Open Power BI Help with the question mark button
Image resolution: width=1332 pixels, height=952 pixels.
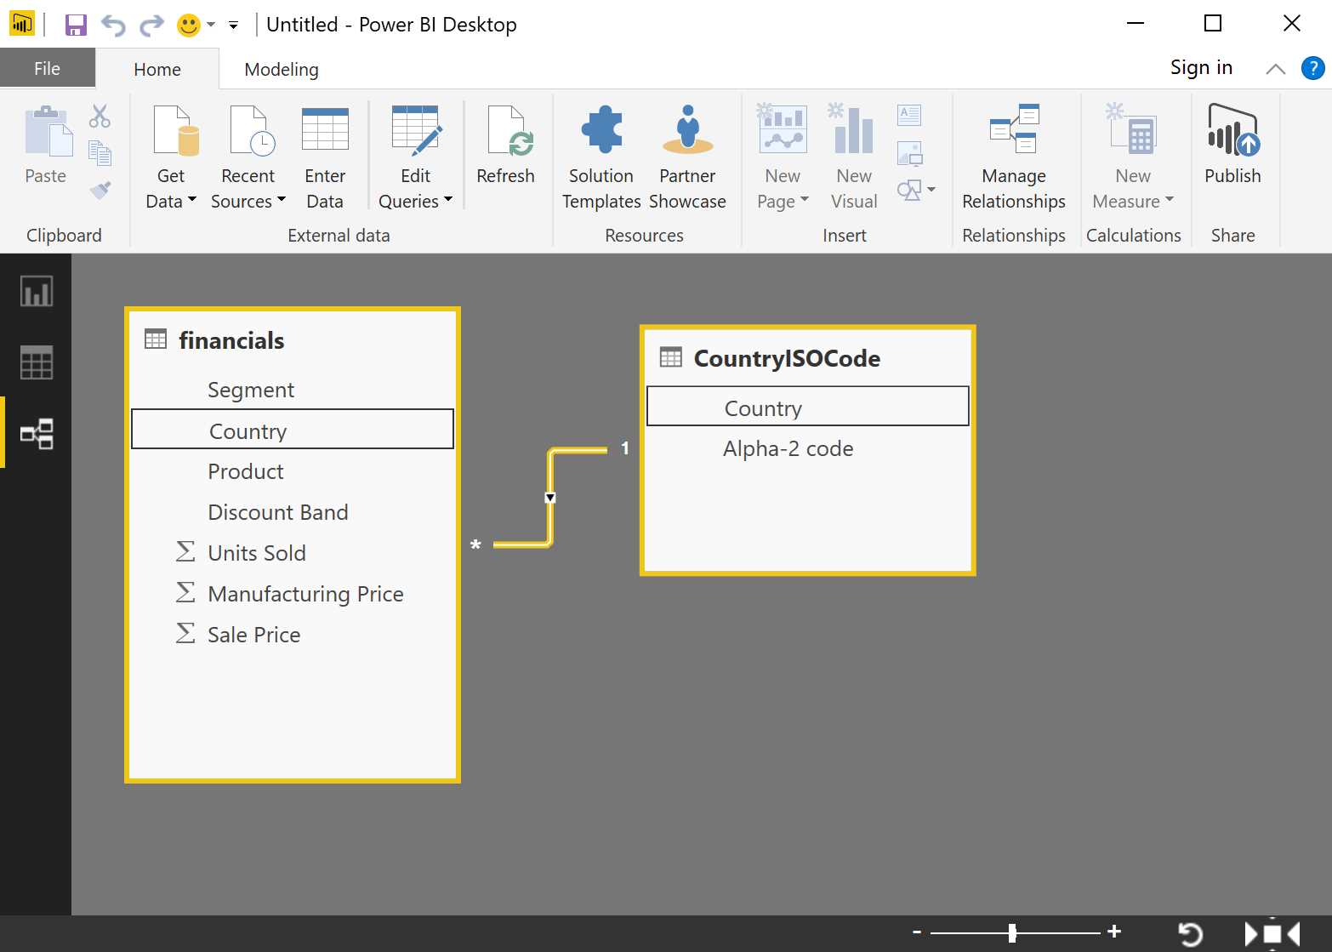coord(1311,67)
